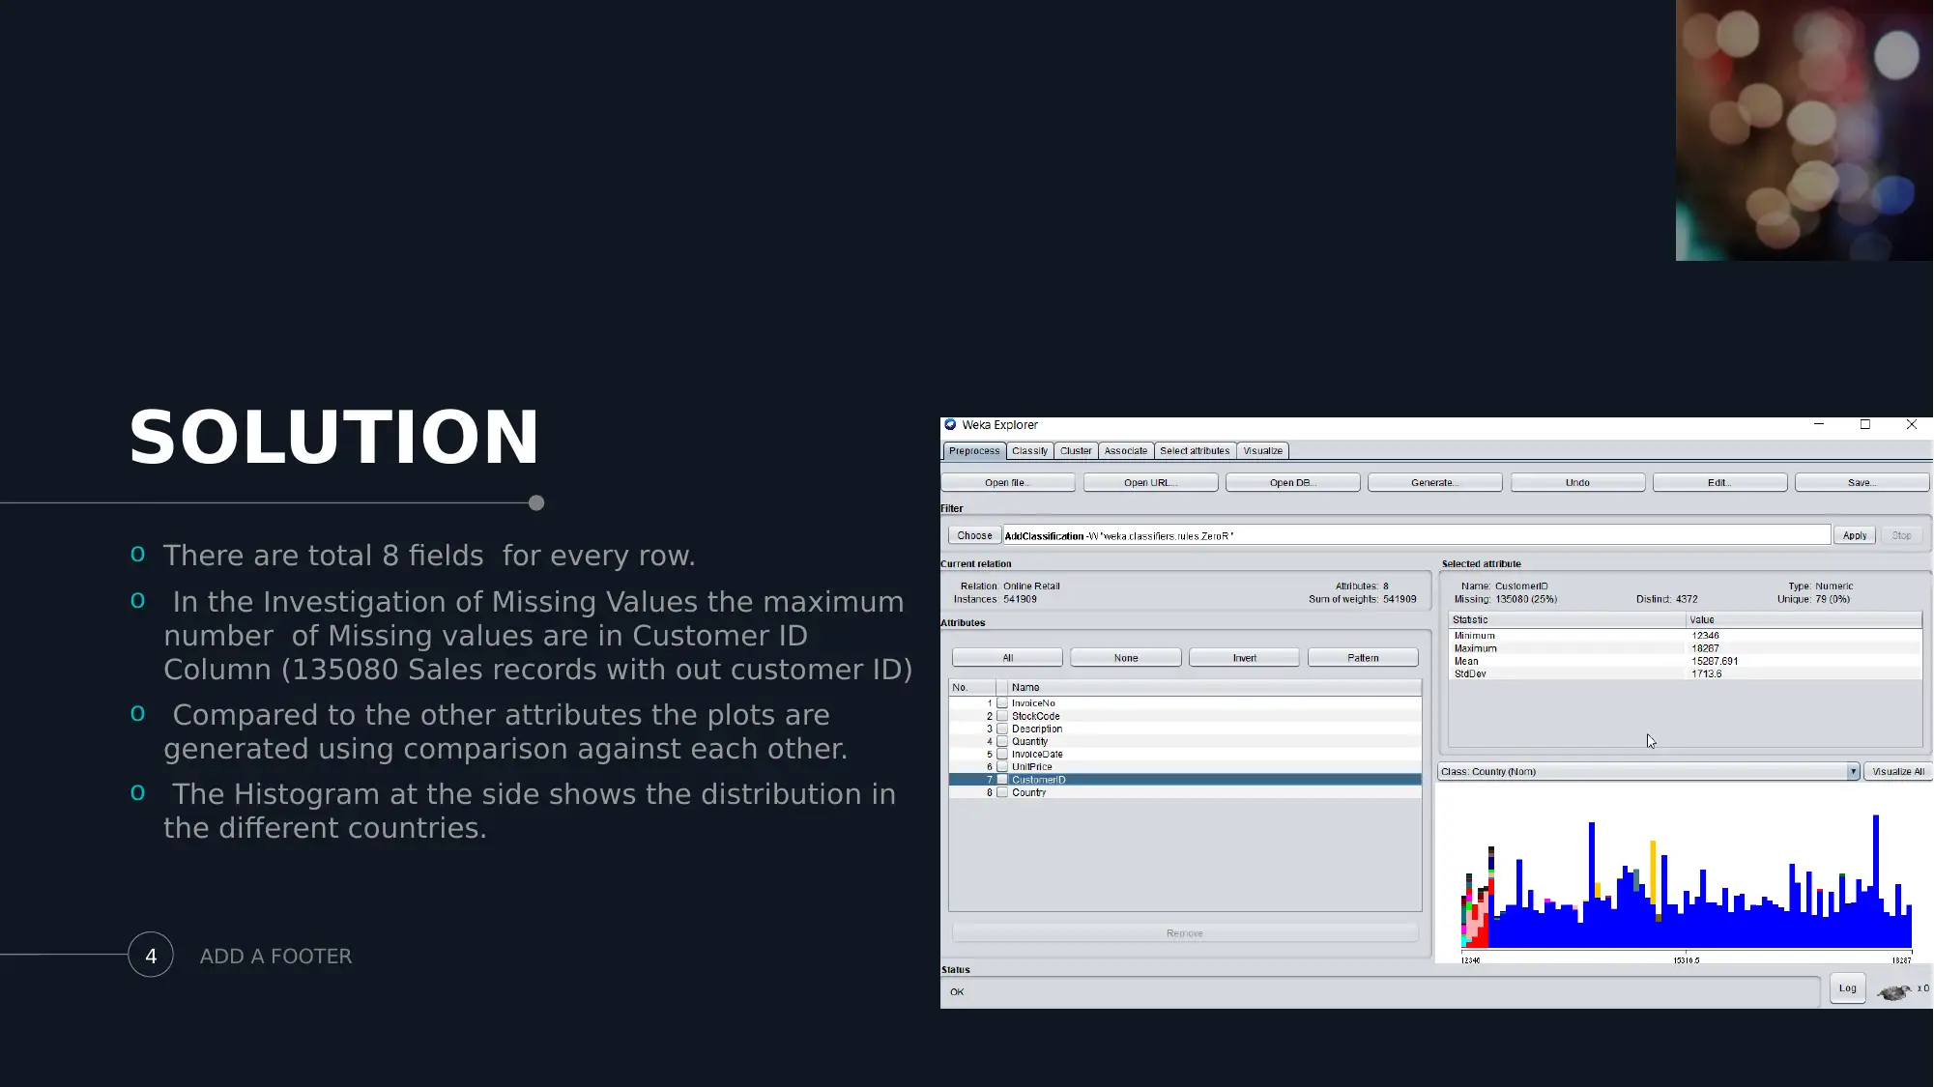Click the Invert button for attribute selection
Image resolution: width=1934 pixels, height=1087 pixels.
tap(1245, 657)
